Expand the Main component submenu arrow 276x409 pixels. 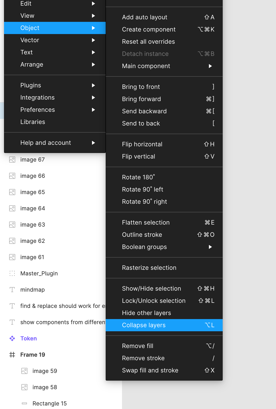pos(210,66)
